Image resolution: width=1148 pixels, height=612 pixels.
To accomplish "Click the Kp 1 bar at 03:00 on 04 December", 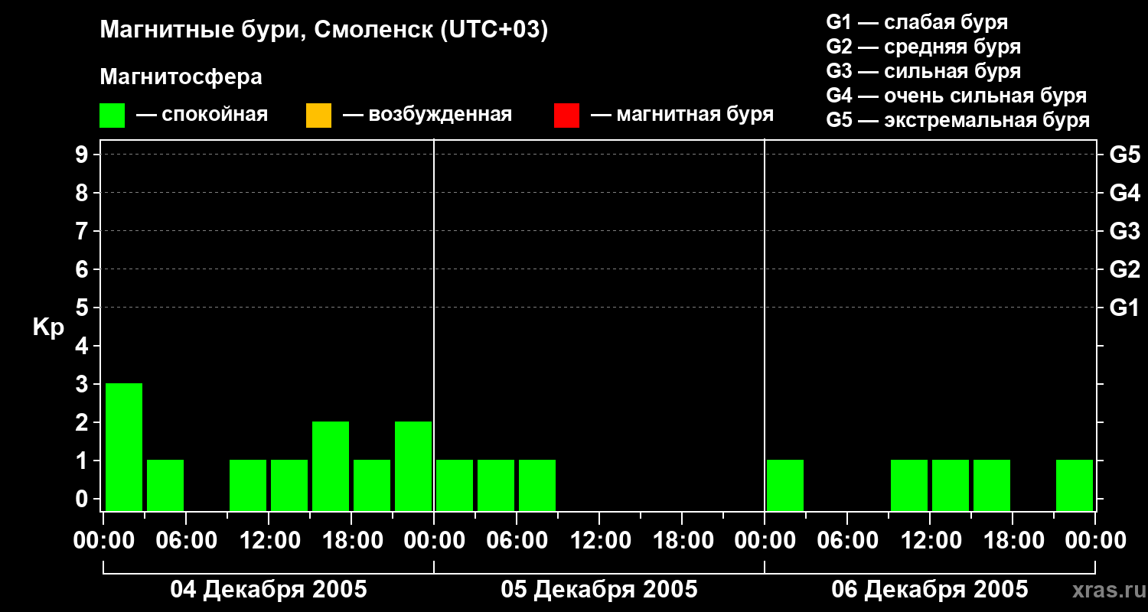I will [x=165, y=485].
